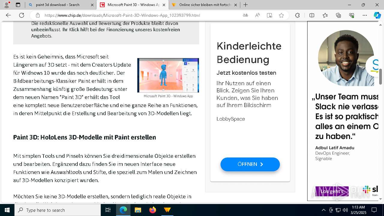Open Settings and more ellipsis menu

point(365,15)
